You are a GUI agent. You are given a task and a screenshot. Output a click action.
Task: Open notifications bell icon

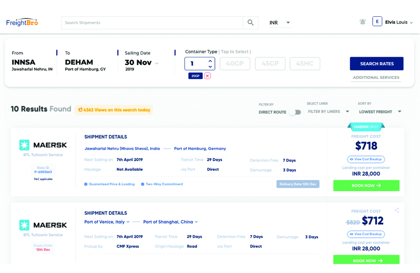coord(363,22)
